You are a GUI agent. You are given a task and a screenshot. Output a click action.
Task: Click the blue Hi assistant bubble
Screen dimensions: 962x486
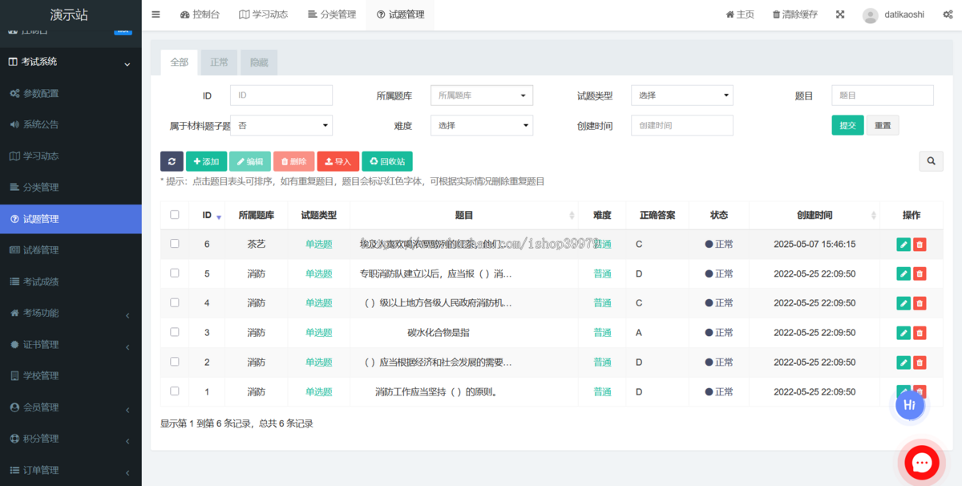[910, 405]
